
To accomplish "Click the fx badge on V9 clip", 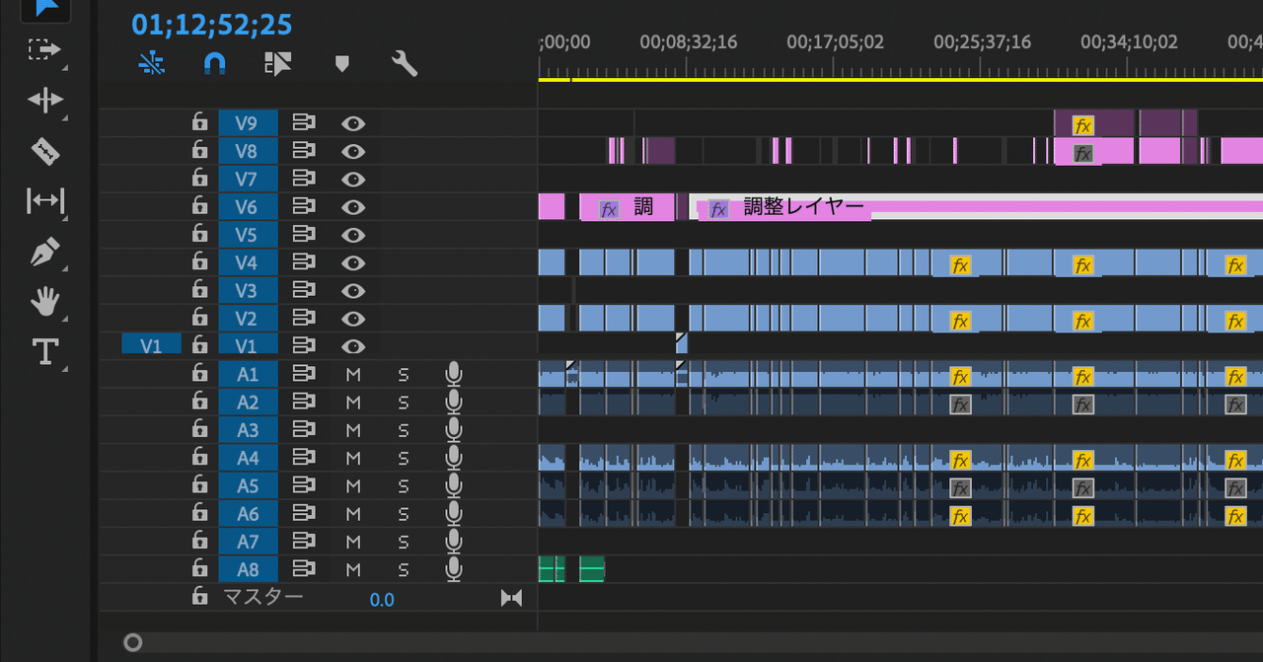I will (x=1083, y=125).
